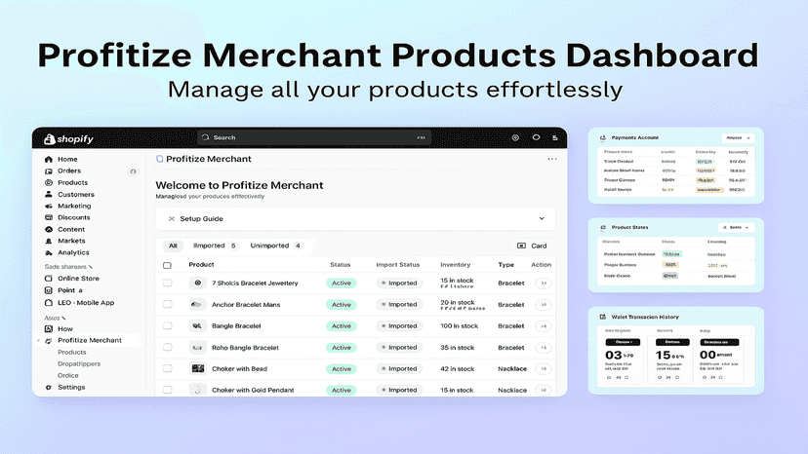Image resolution: width=808 pixels, height=454 pixels.
Task: Click Imported badge of Roho Bangle Bracelet
Action: tap(399, 348)
